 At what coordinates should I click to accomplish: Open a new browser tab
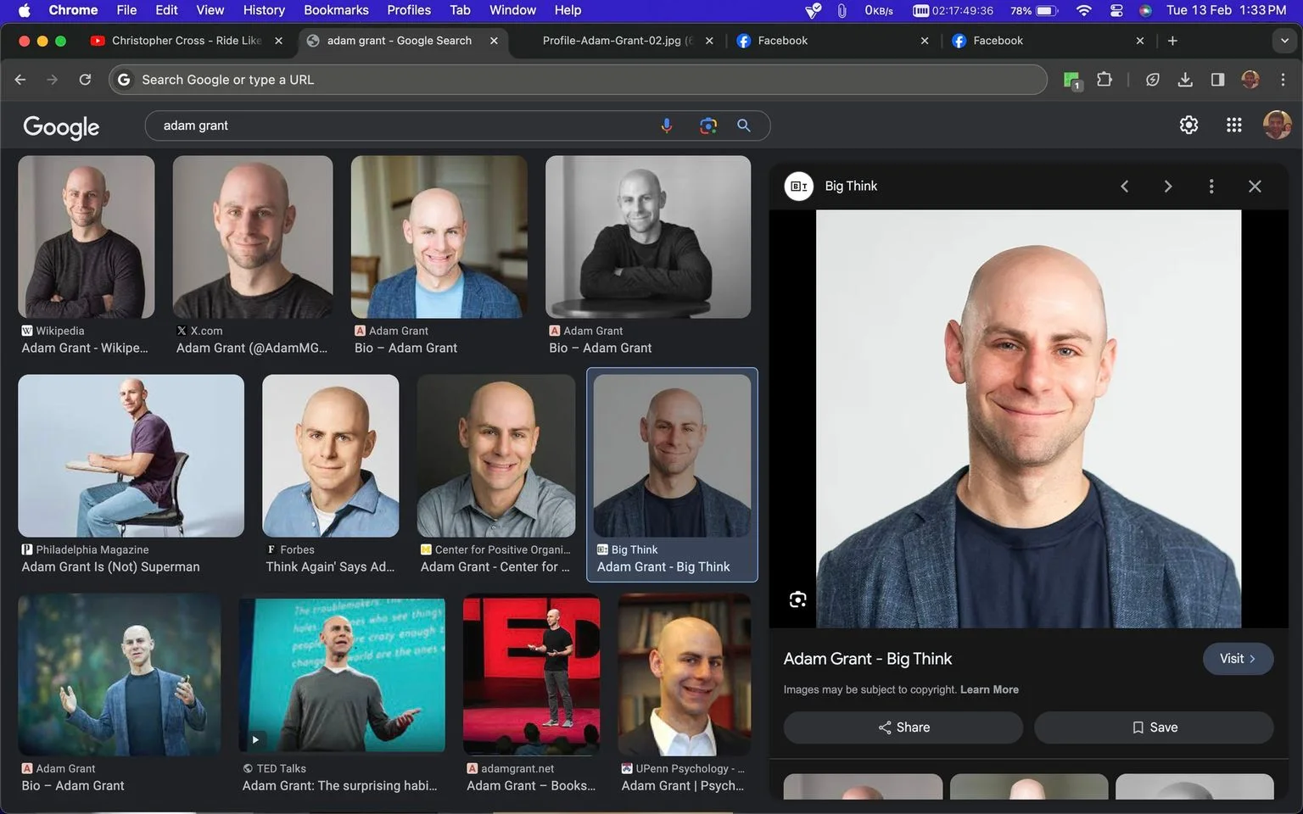(1172, 41)
